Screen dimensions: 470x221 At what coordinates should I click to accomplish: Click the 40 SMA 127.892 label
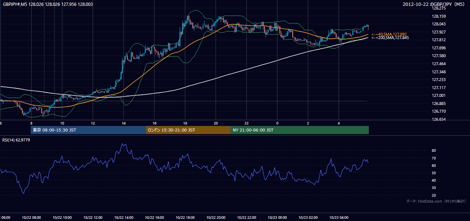(x=389, y=34)
